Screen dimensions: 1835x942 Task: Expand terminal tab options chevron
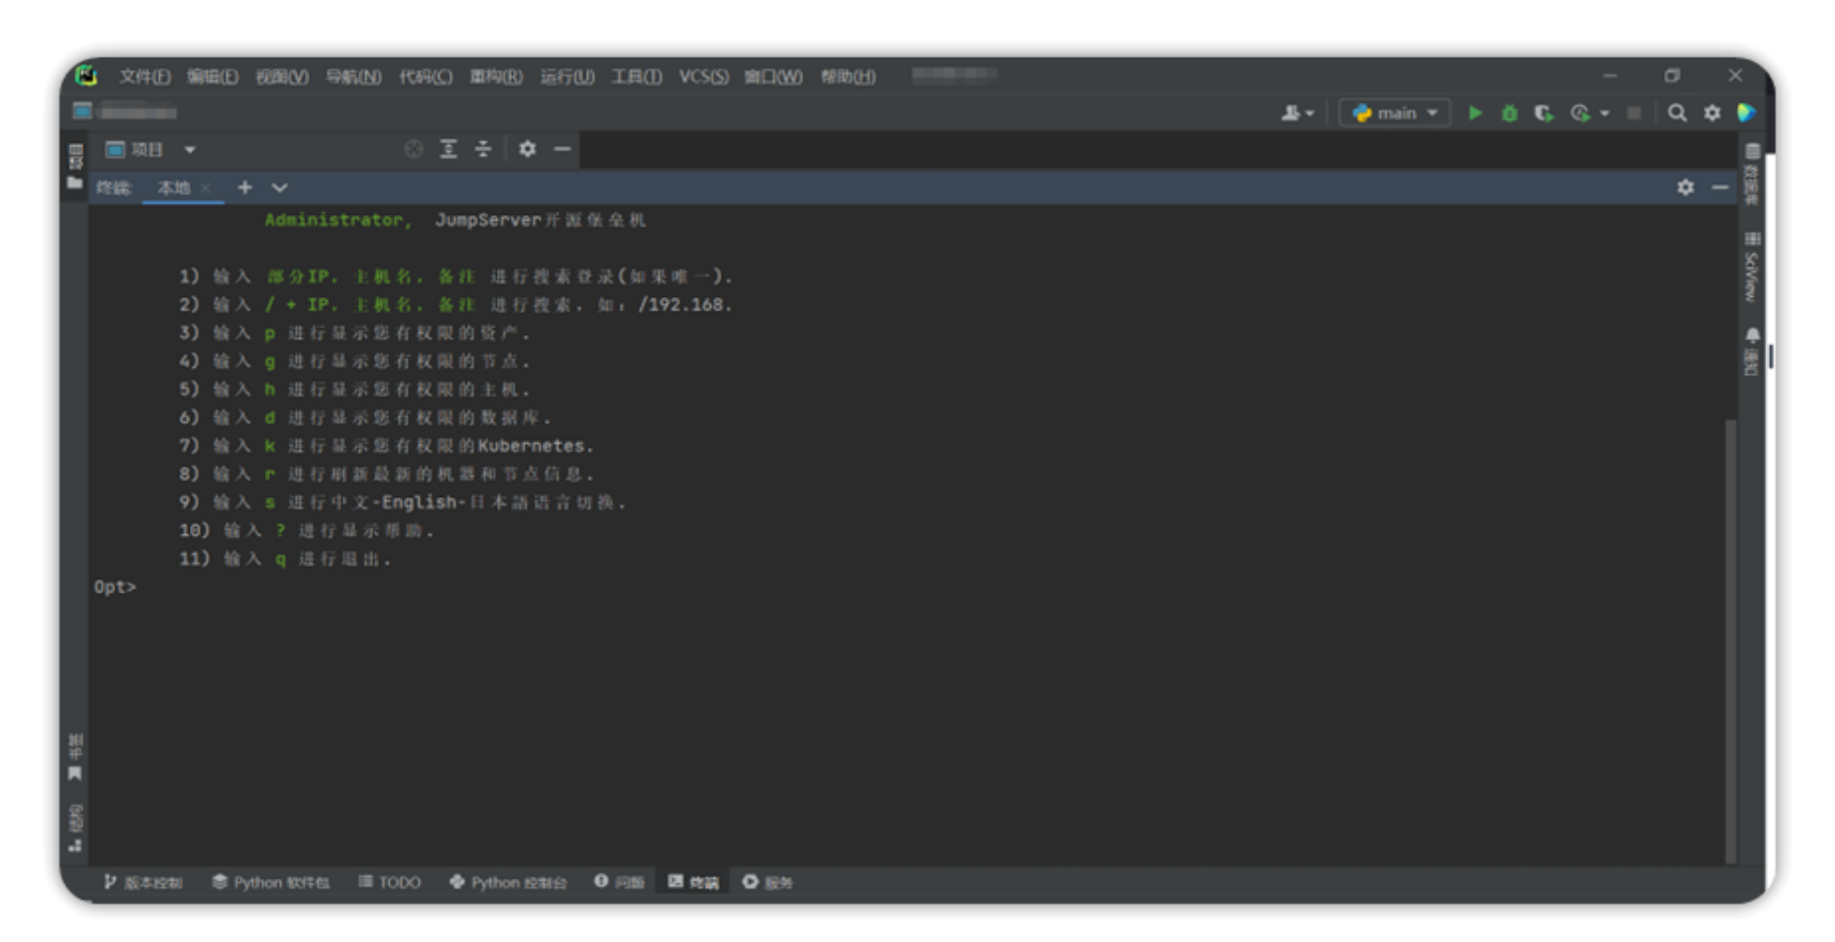(279, 187)
